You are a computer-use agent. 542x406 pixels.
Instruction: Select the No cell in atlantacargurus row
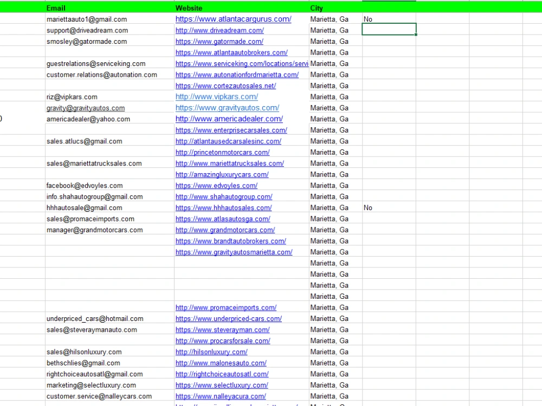click(389, 19)
